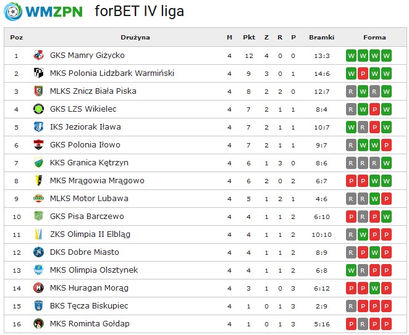Sort table by Bramki column header
409x335 pixels.
322,37
